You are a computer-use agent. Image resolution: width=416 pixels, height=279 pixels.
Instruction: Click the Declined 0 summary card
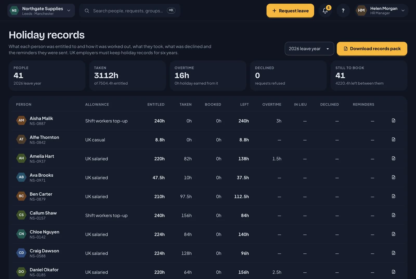pos(288,76)
